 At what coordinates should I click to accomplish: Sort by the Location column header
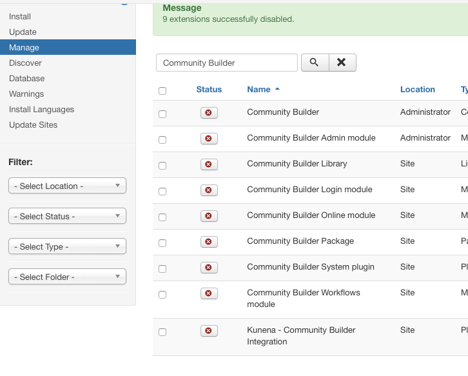[x=418, y=89]
